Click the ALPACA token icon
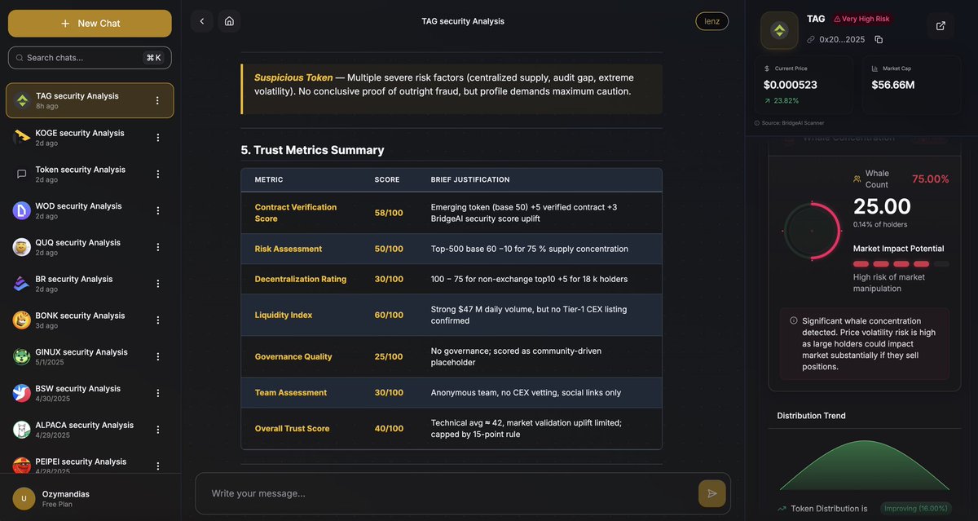This screenshot has height=521, width=978. (22, 429)
